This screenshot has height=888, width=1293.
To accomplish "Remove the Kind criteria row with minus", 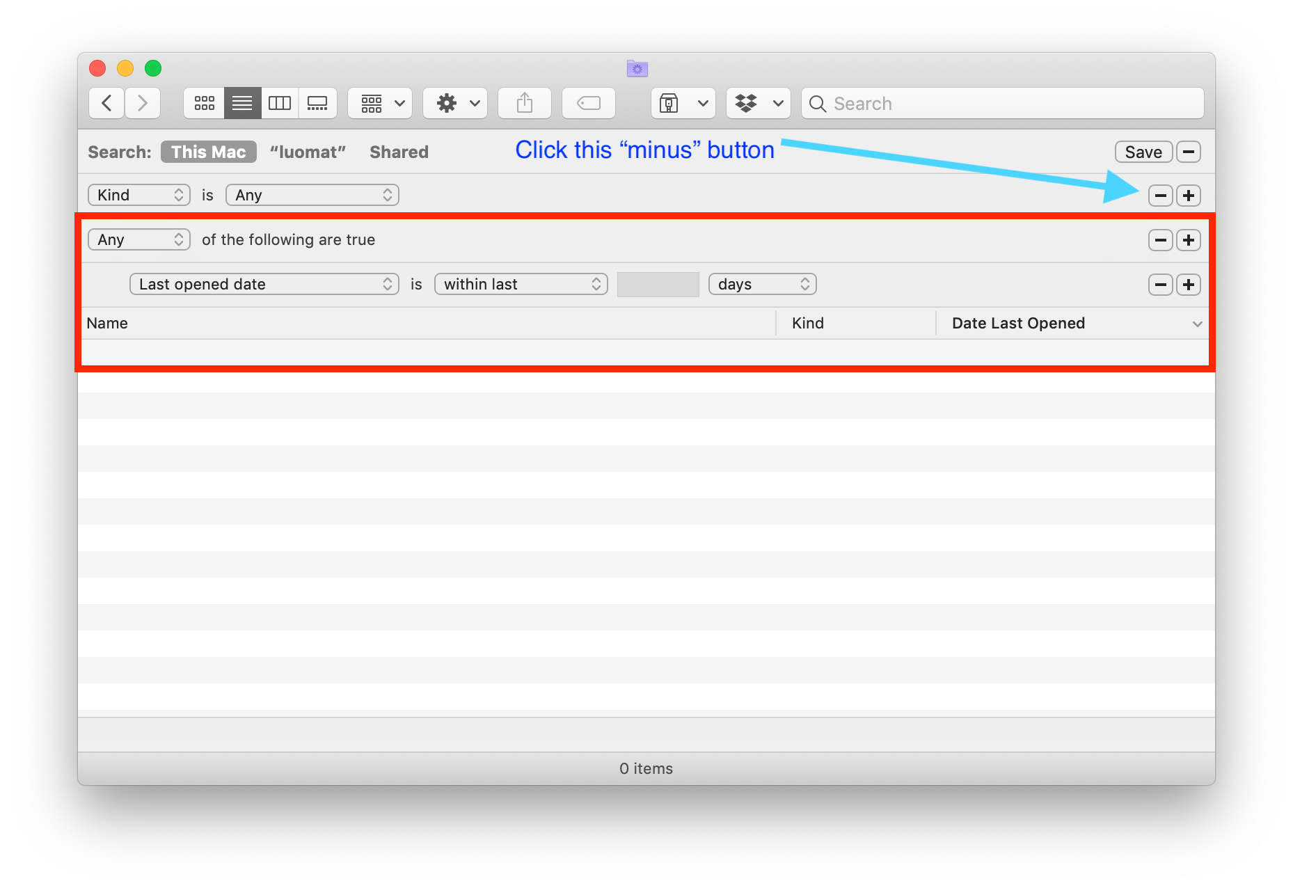I will pos(1160,196).
